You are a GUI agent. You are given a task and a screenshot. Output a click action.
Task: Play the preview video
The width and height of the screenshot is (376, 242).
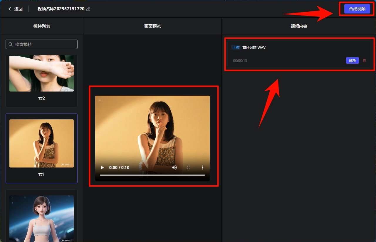point(103,167)
